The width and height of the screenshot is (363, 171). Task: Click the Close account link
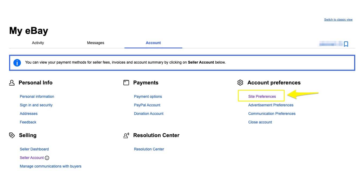point(260,122)
